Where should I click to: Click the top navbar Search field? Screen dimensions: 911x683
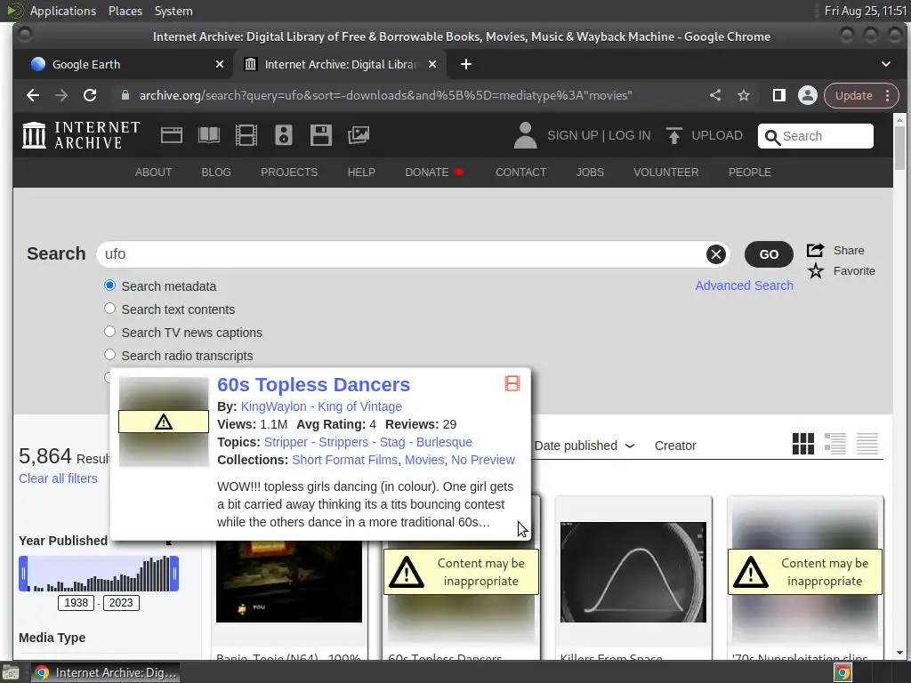pyautogui.click(x=815, y=136)
